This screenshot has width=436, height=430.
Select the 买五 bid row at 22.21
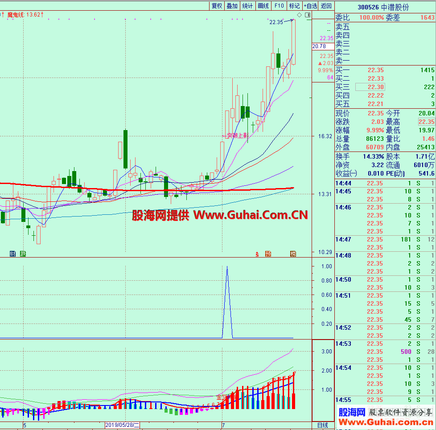pos(385,104)
